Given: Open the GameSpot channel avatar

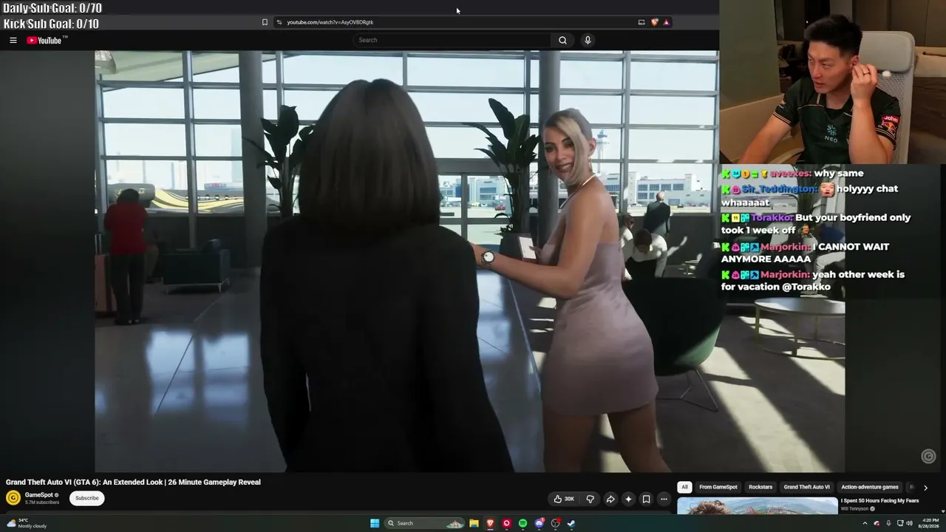Looking at the screenshot, I should pyautogui.click(x=13, y=498).
